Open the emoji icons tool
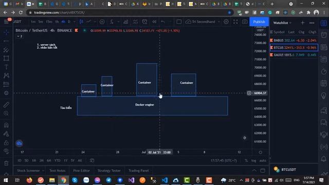Image resolution: width=329 pixels, height=185 pixels. tap(6, 93)
